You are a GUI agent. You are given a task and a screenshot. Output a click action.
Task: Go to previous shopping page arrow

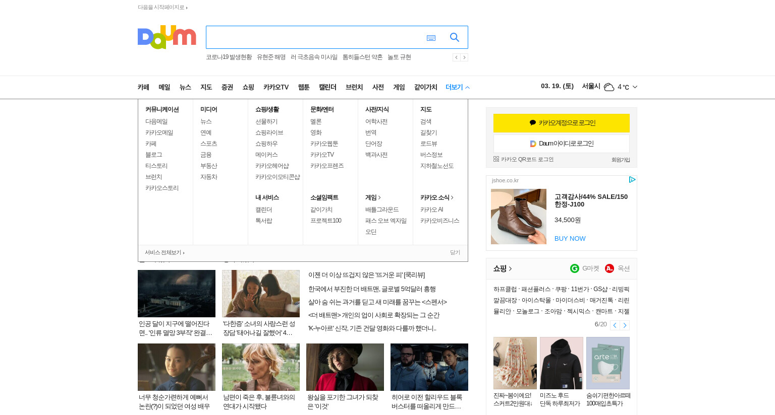pos(615,325)
